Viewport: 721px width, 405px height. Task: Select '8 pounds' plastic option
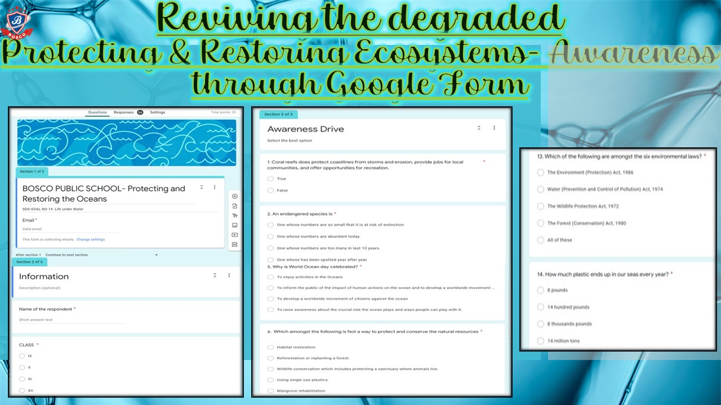541,290
